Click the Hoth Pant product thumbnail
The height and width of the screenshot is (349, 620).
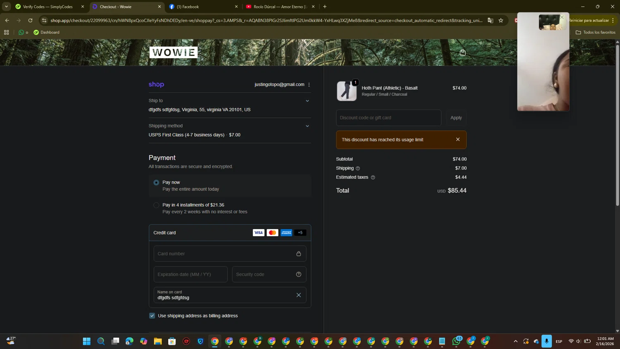(x=346, y=91)
